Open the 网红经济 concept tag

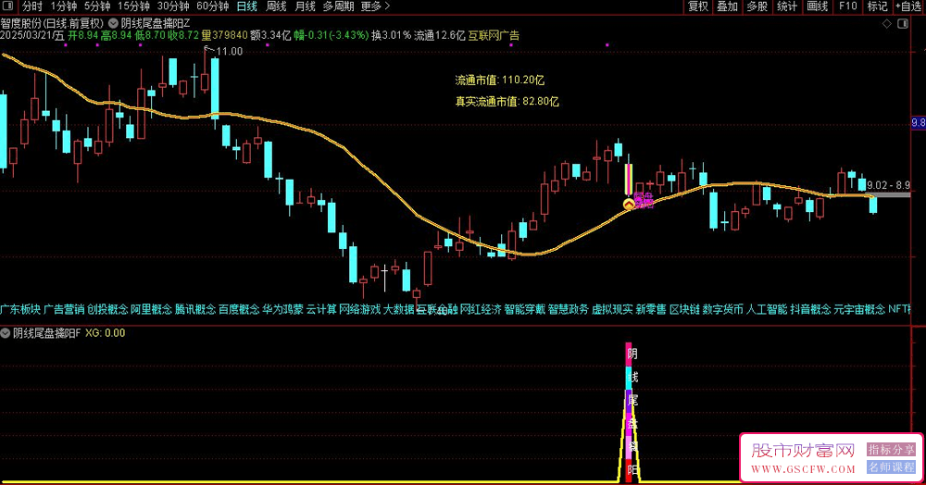481,309
